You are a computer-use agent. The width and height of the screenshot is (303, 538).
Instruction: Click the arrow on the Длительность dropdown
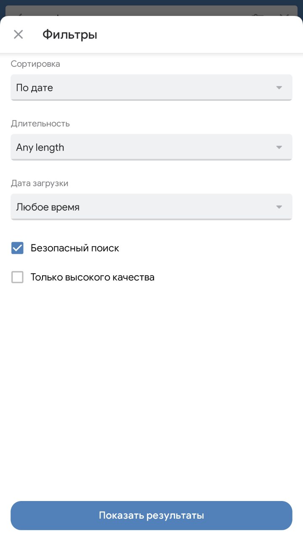(x=279, y=148)
